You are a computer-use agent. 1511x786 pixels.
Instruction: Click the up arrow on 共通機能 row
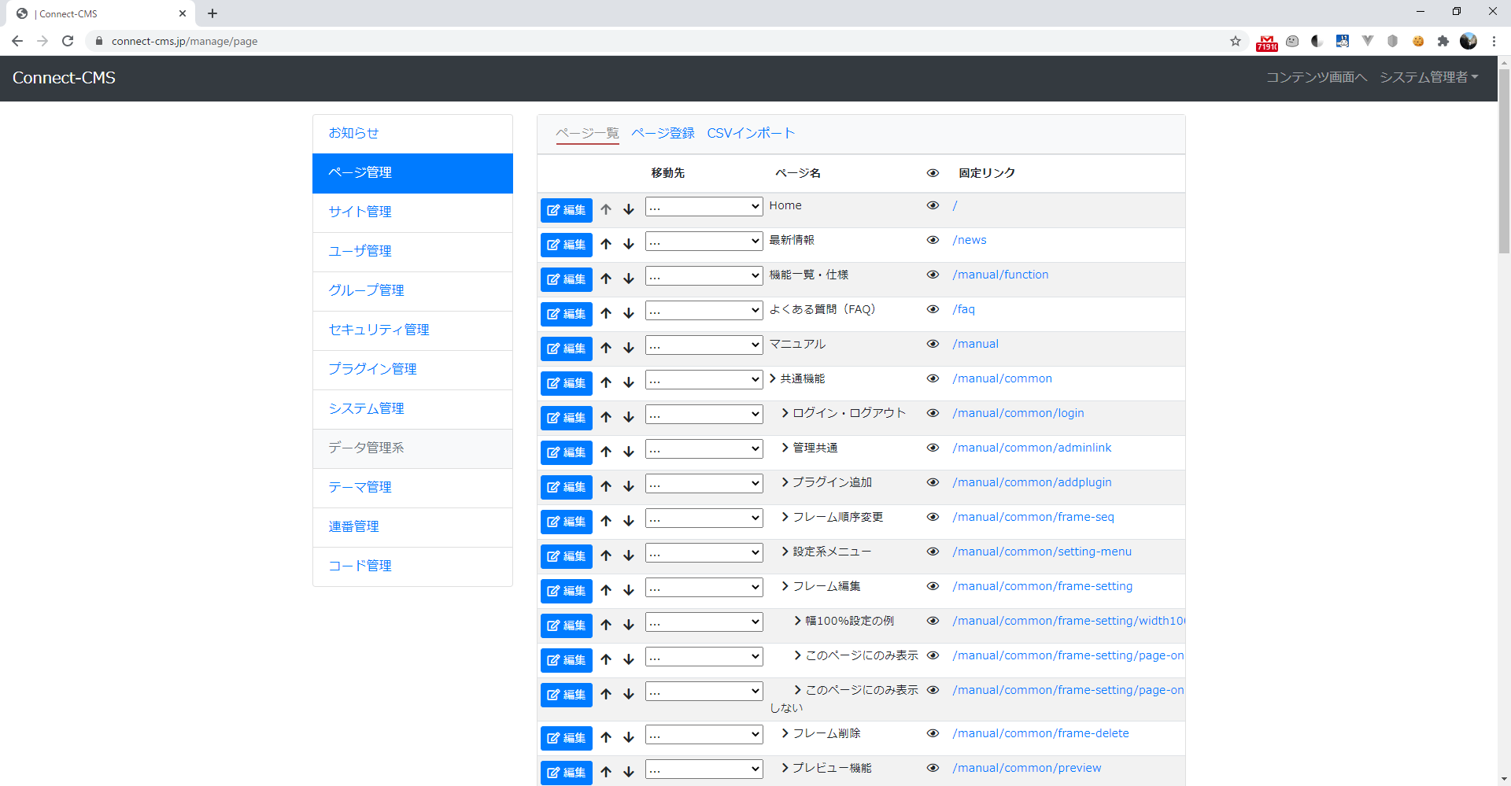coord(606,383)
